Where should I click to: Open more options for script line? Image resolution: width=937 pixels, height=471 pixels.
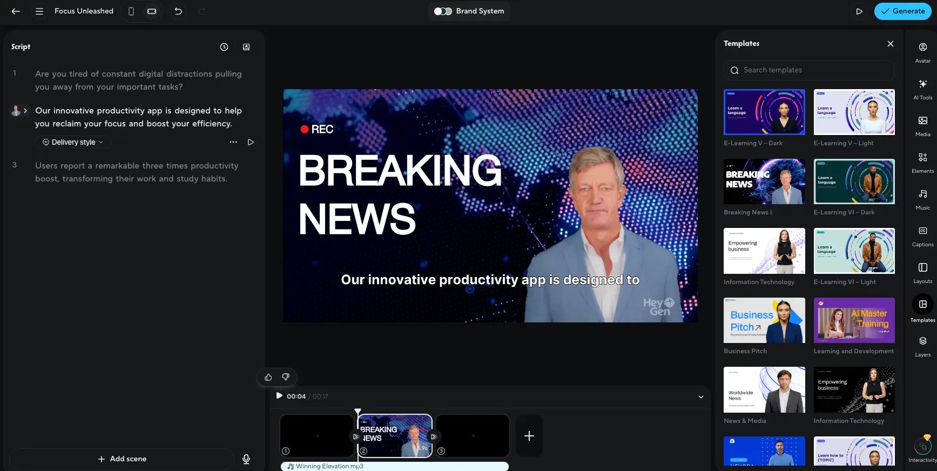pyautogui.click(x=233, y=142)
